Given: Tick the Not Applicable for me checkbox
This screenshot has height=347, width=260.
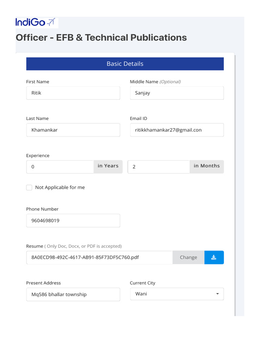Looking at the screenshot, I should 29,187.
